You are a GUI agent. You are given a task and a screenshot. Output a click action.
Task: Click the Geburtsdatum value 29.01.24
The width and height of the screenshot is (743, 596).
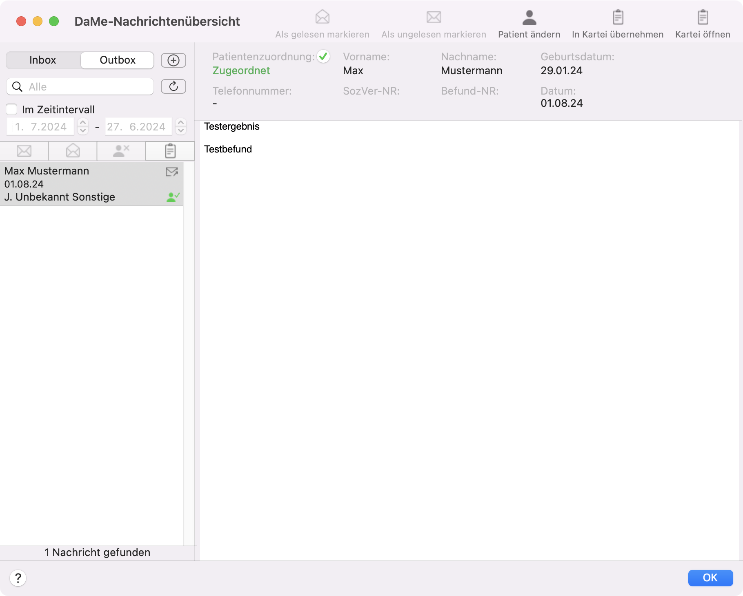coord(561,71)
